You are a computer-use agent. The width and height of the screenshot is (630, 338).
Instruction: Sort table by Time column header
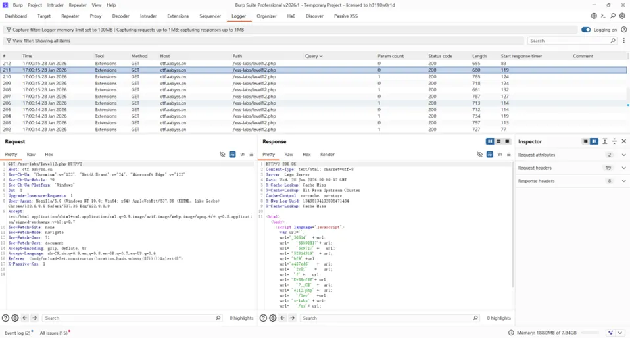[28, 57]
